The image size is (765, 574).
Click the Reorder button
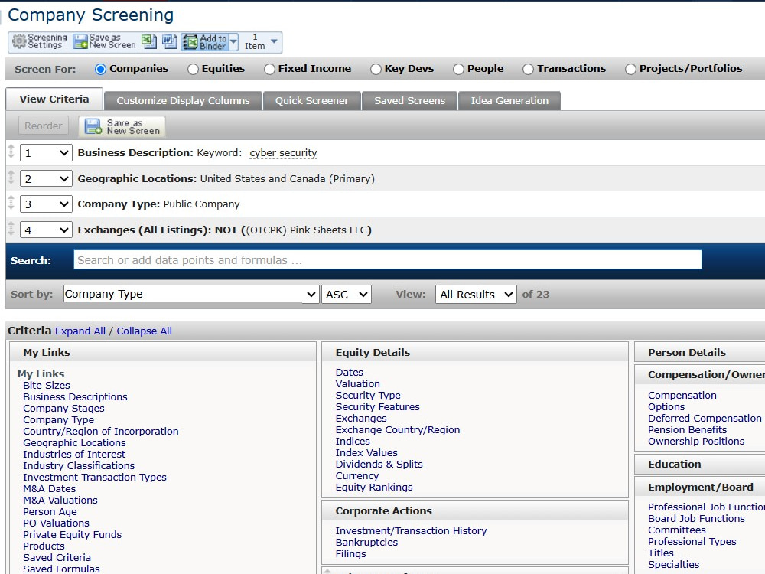[44, 126]
